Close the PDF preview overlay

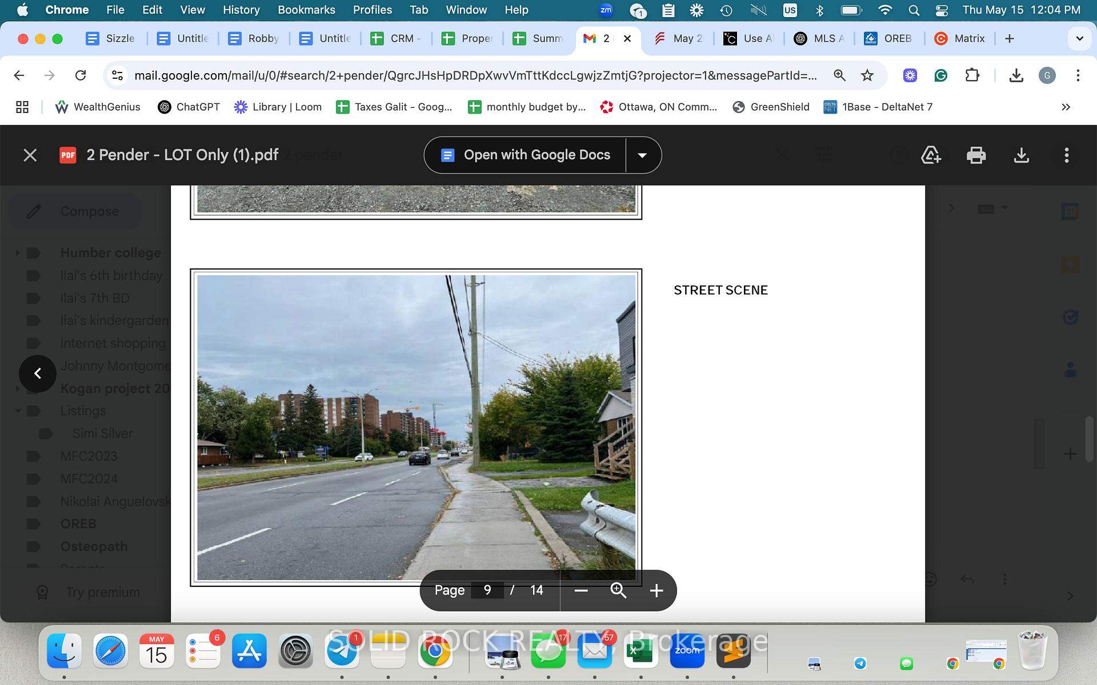tap(30, 155)
